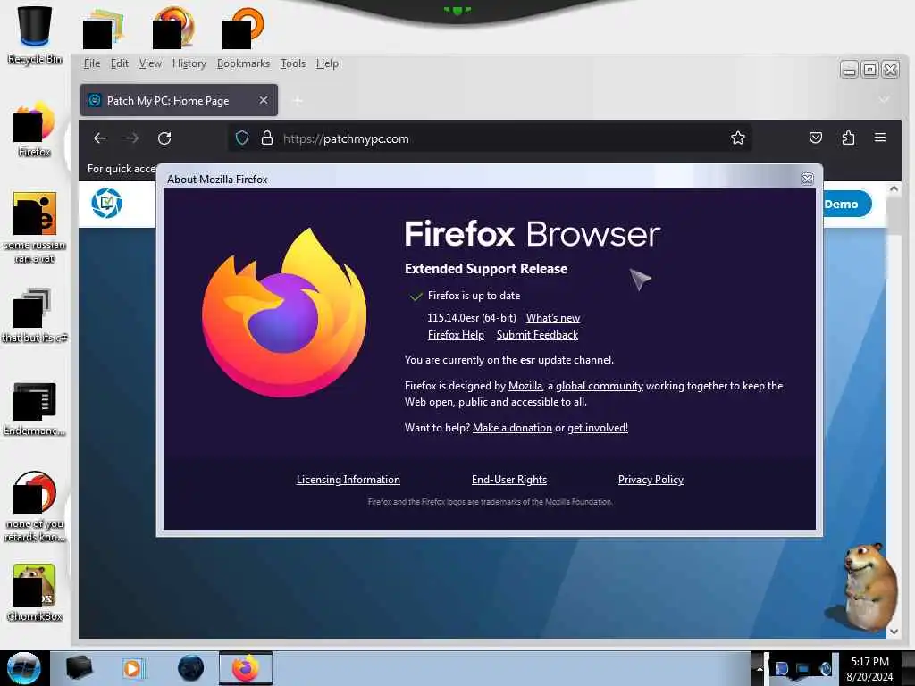Open the View menu
Image resolution: width=915 pixels, height=686 pixels.
[x=150, y=63]
